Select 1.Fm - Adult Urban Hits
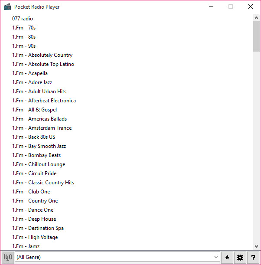 39,92
